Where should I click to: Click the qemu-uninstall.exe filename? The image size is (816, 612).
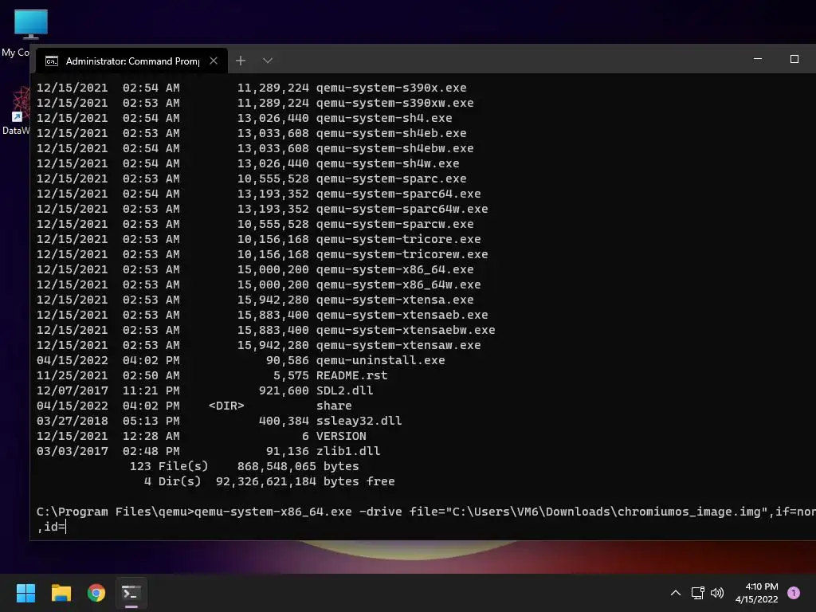[380, 360]
